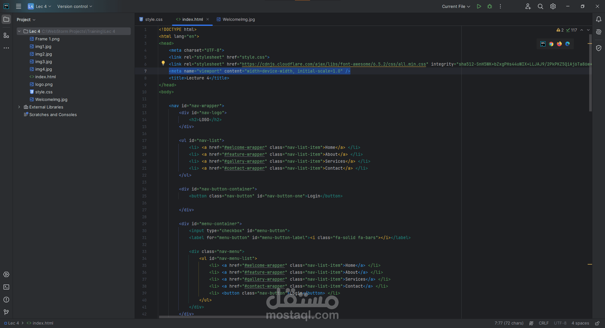The width and height of the screenshot is (605, 328).
Task: Collapse the Lec 4 root folder
Action: (19, 31)
